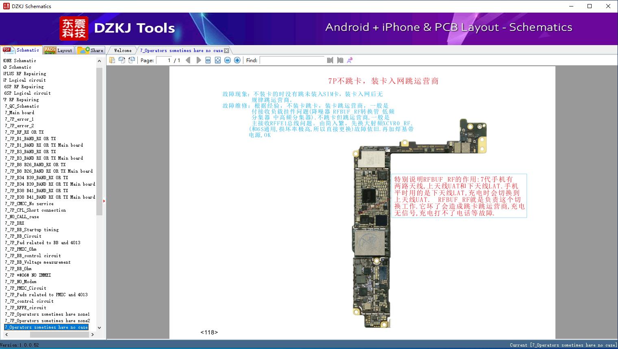Select 7_7P_NO_Modem item
This screenshot has width=618, height=349.
pyautogui.click(x=21, y=282)
